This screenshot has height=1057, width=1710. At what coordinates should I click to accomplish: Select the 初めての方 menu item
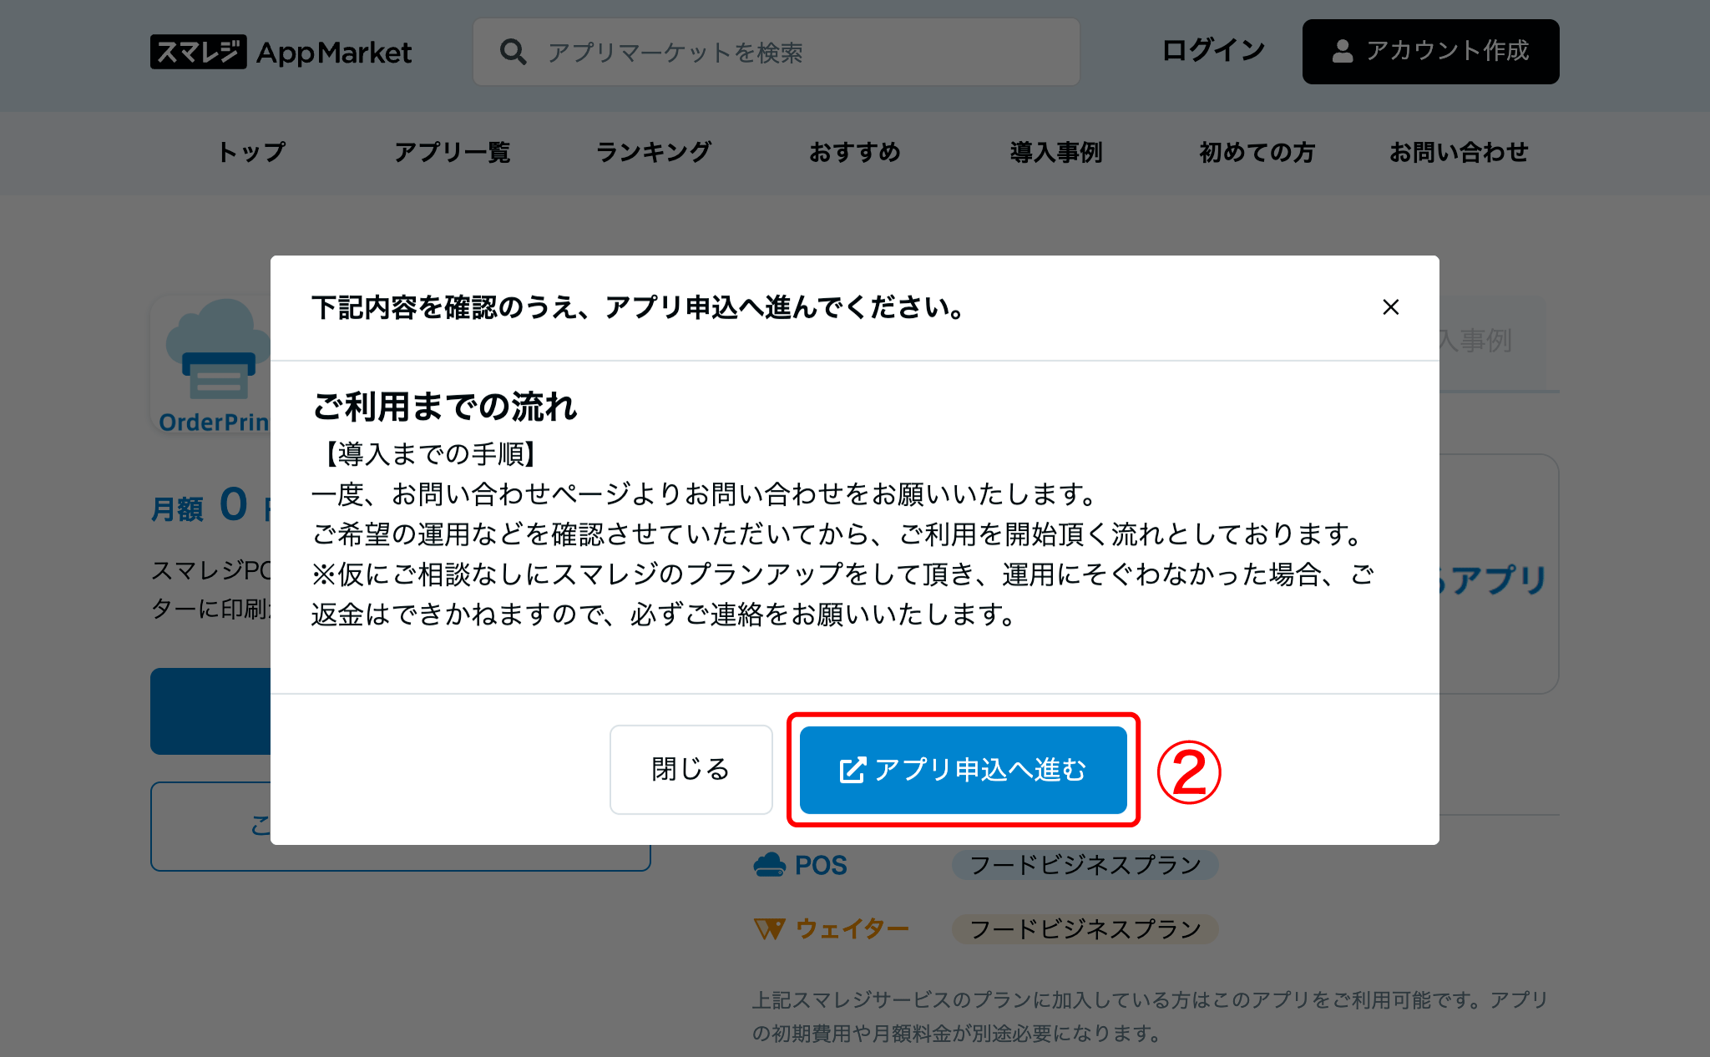pyautogui.click(x=1257, y=152)
